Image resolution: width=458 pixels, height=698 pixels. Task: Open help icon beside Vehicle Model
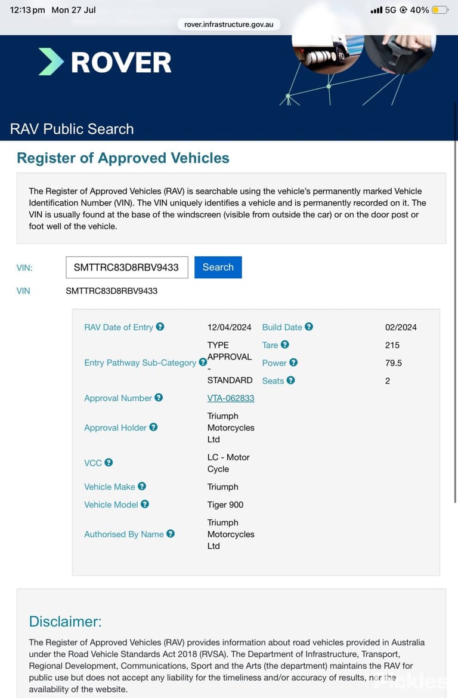click(145, 504)
